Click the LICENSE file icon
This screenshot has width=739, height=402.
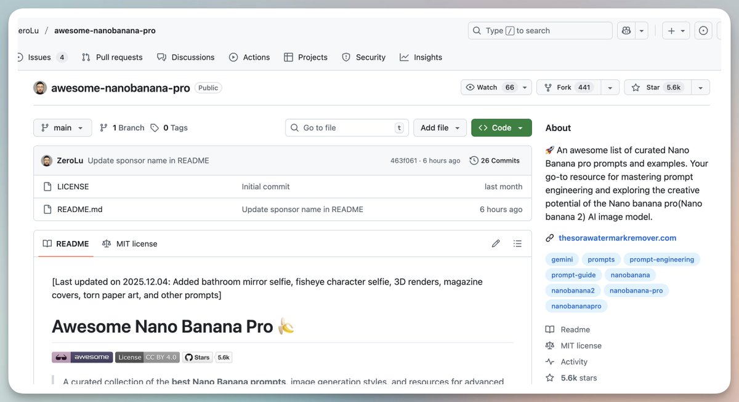coord(47,186)
